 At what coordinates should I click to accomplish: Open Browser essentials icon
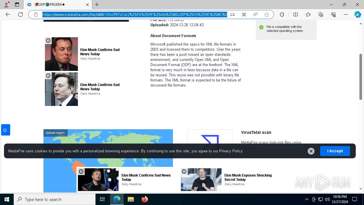click(x=333, y=15)
